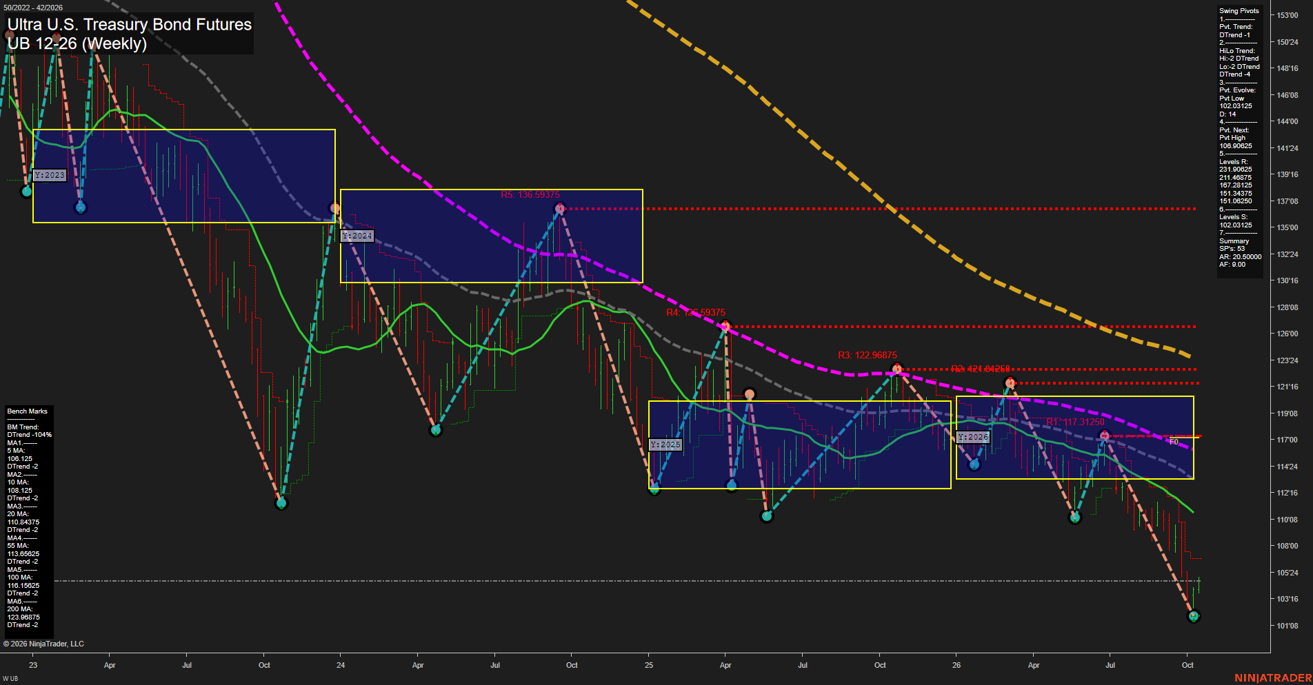
Task: Click the 5 MA value 106.125
Action: click(x=20, y=459)
